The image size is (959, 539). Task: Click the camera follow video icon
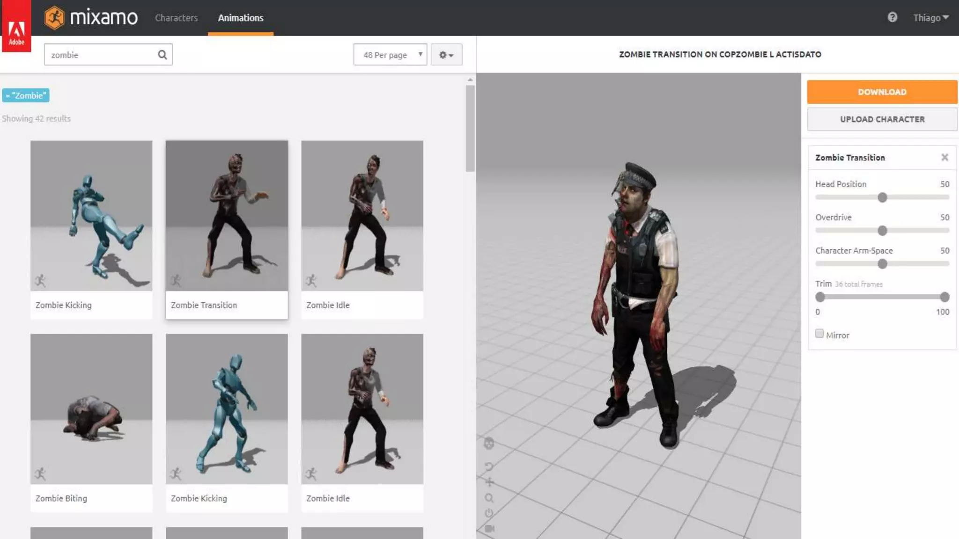pos(489,529)
